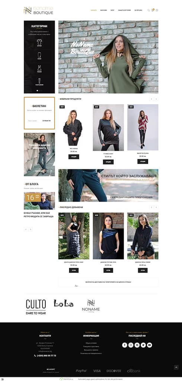Visit the Facebook page via footer icon
This screenshot has width=182, height=381.
click(x=124, y=345)
